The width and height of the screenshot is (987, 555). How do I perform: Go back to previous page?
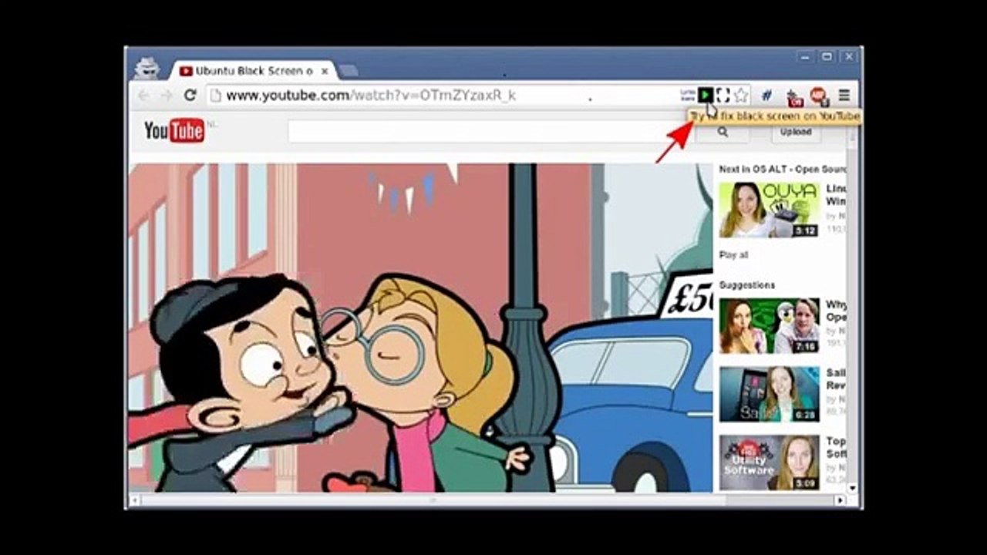click(143, 95)
